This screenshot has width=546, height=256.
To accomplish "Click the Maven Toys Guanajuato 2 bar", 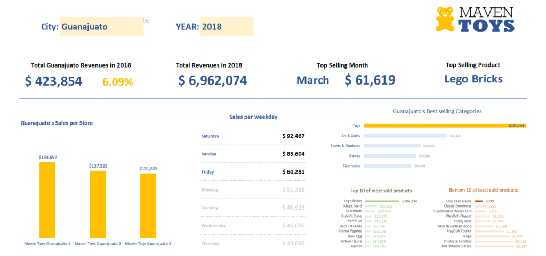I will [98, 204].
